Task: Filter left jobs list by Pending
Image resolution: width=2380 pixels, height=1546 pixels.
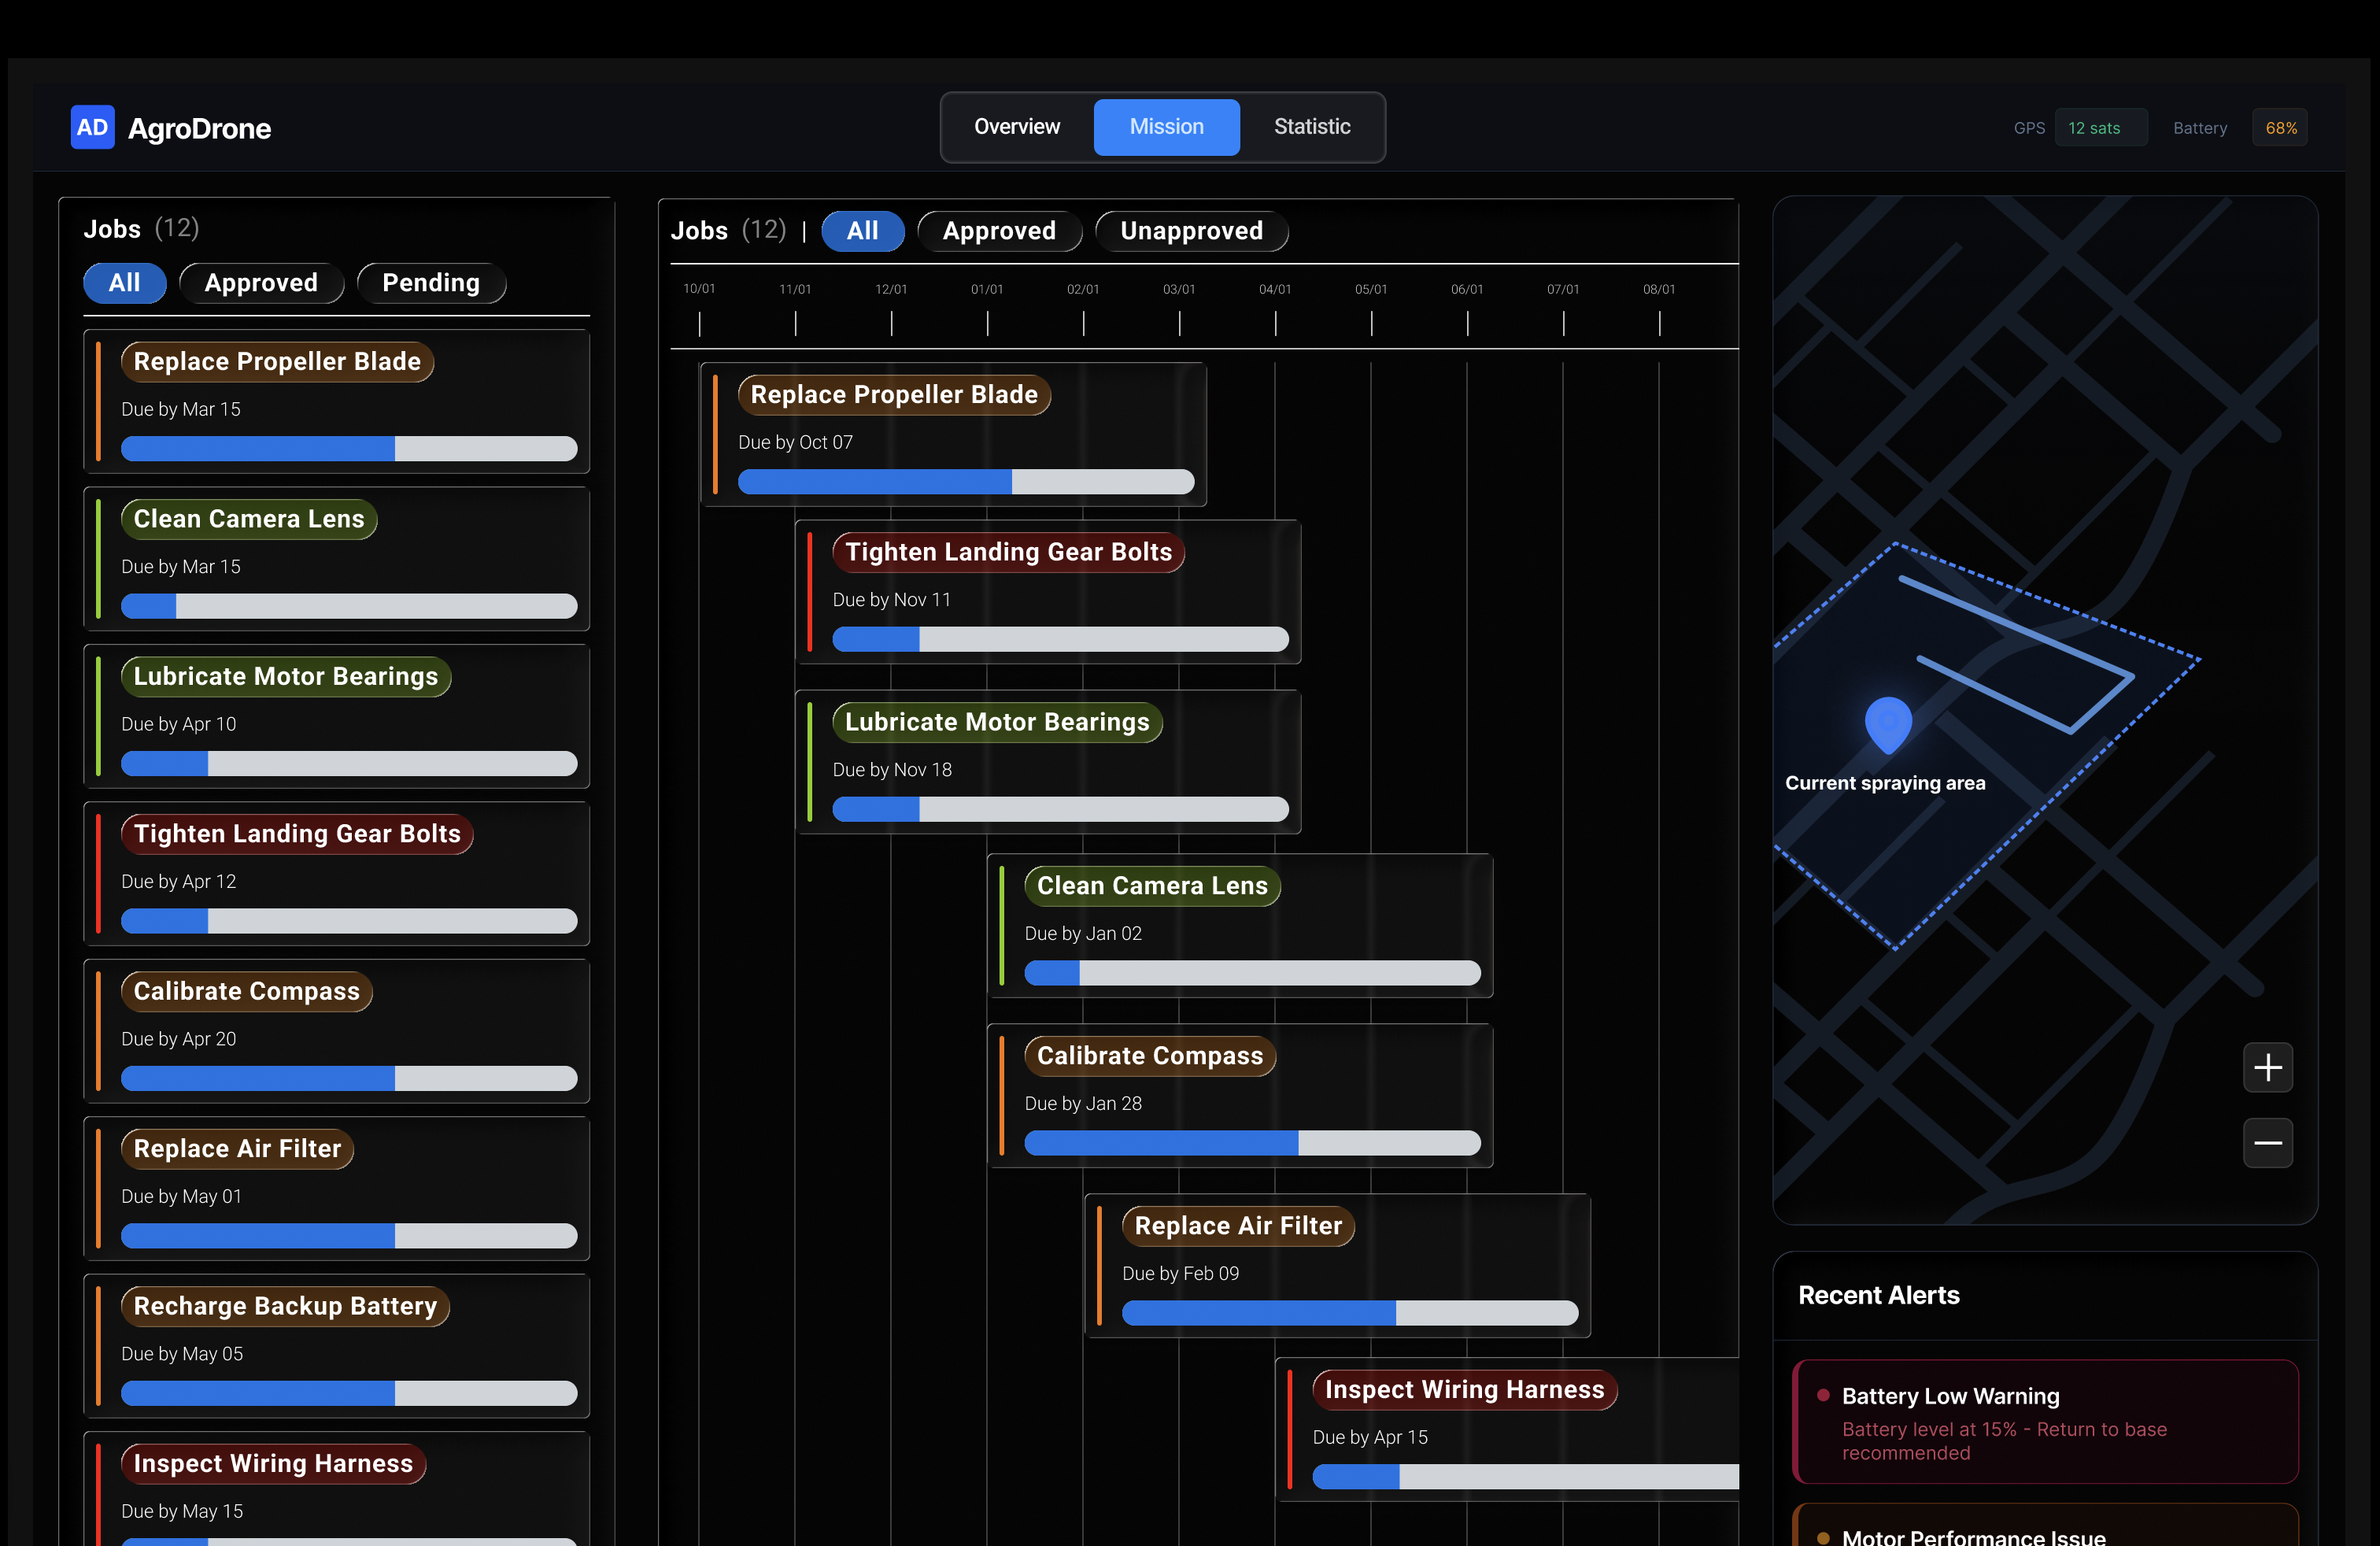Action: point(431,283)
